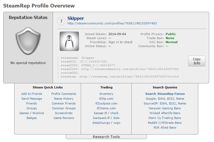Viewport: 214px width, 142px height.
Task: Open the steamcommunity.com profile URL link
Action: pos(112,23)
